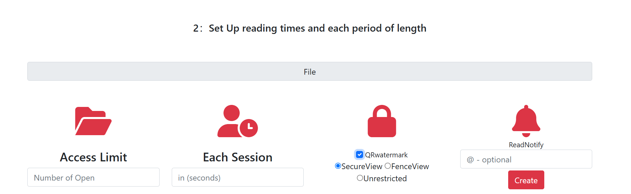631x194 pixels.
Task: Click the FenceView label text
Action: tap(410, 166)
